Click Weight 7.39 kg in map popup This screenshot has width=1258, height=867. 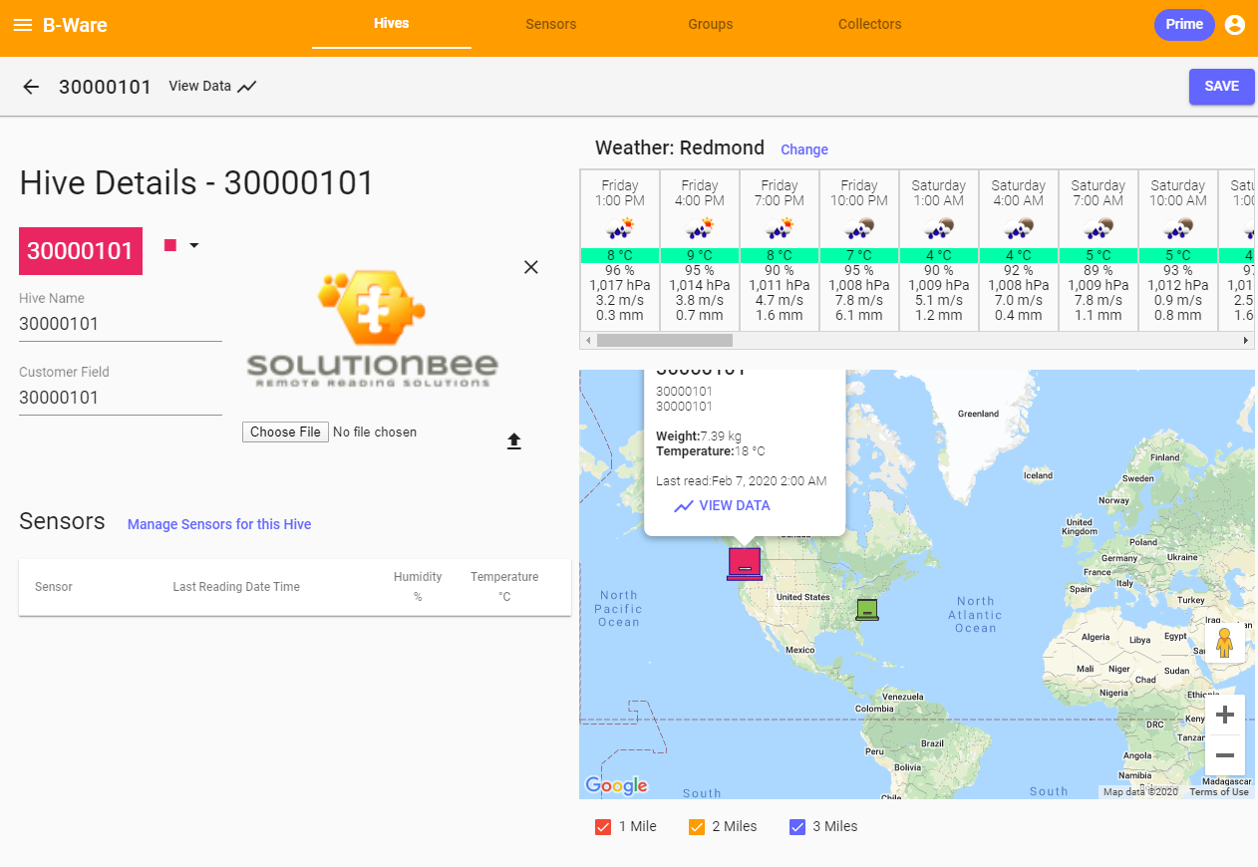699,436
